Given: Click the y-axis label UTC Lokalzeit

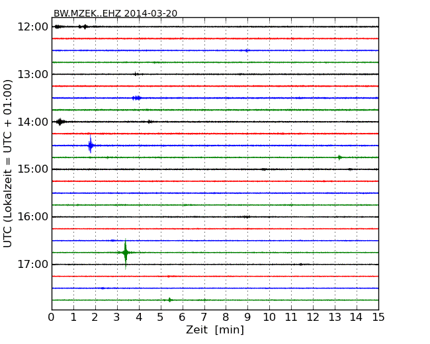Looking at the screenshot, I should pos(9,163).
